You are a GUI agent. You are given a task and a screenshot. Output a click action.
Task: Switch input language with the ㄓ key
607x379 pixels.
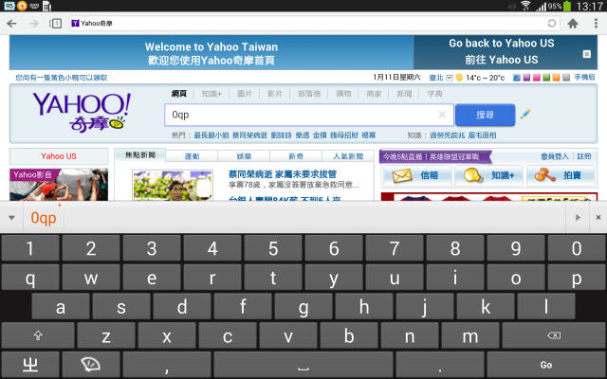30,365
